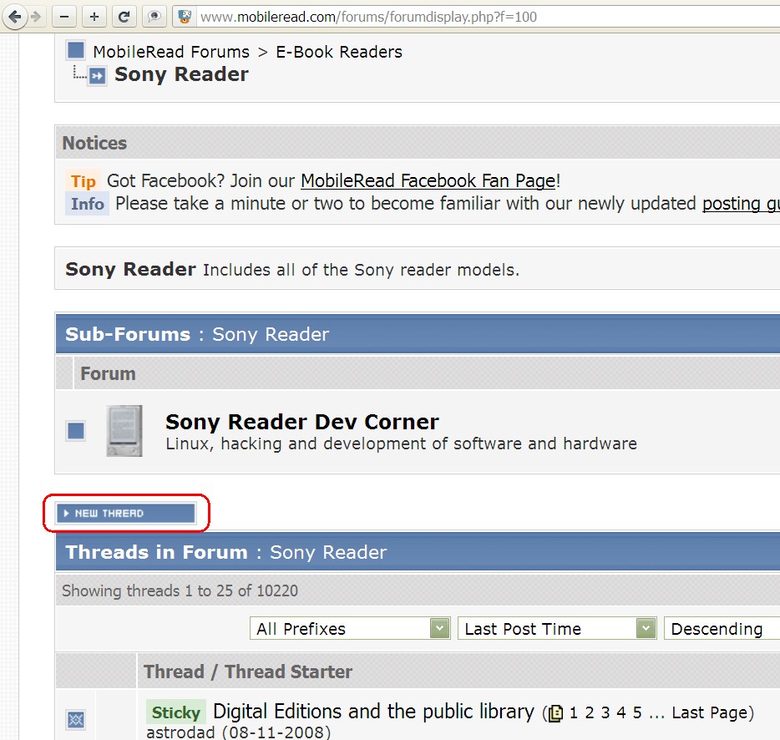
Task: Open the Digital Editions and the public library thread
Action: coord(373,712)
